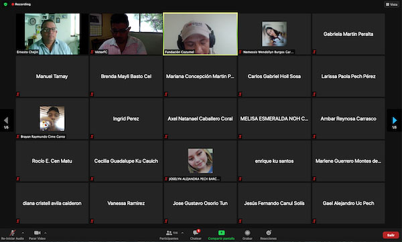Select Rocío E. Cen Matu tile
This screenshot has height=242, width=402.
click(52, 161)
